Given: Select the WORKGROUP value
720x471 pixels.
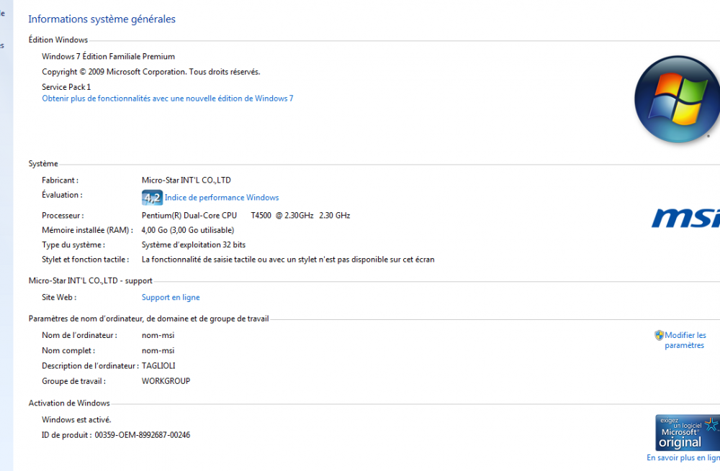Looking at the screenshot, I should [x=166, y=381].
